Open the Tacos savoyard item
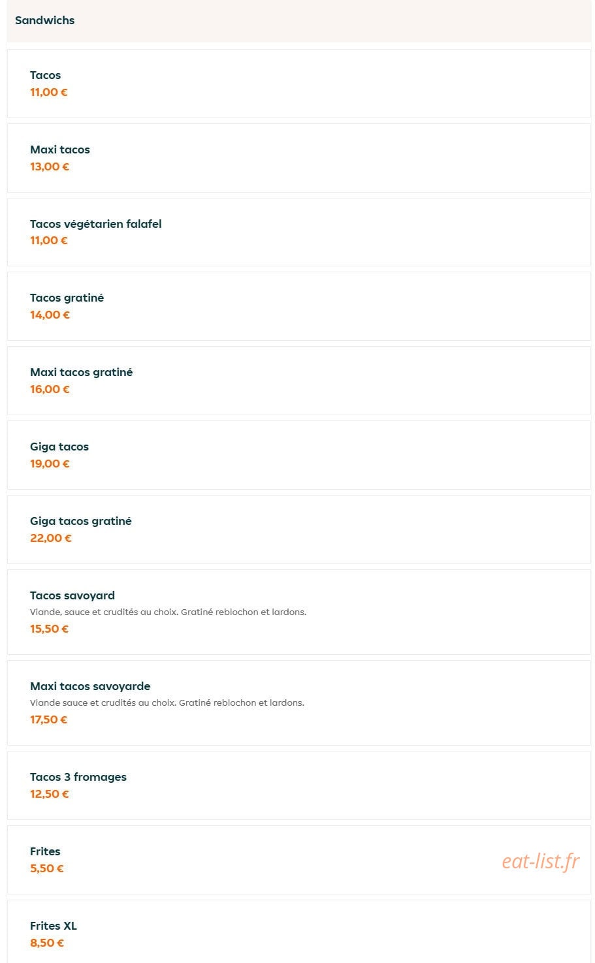The image size is (595, 963). [x=298, y=612]
